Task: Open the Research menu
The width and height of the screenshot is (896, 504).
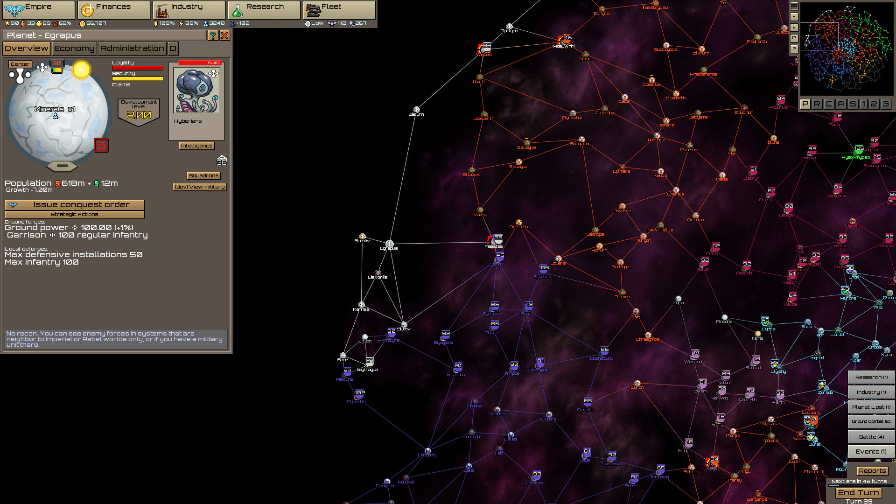Action: click(264, 10)
